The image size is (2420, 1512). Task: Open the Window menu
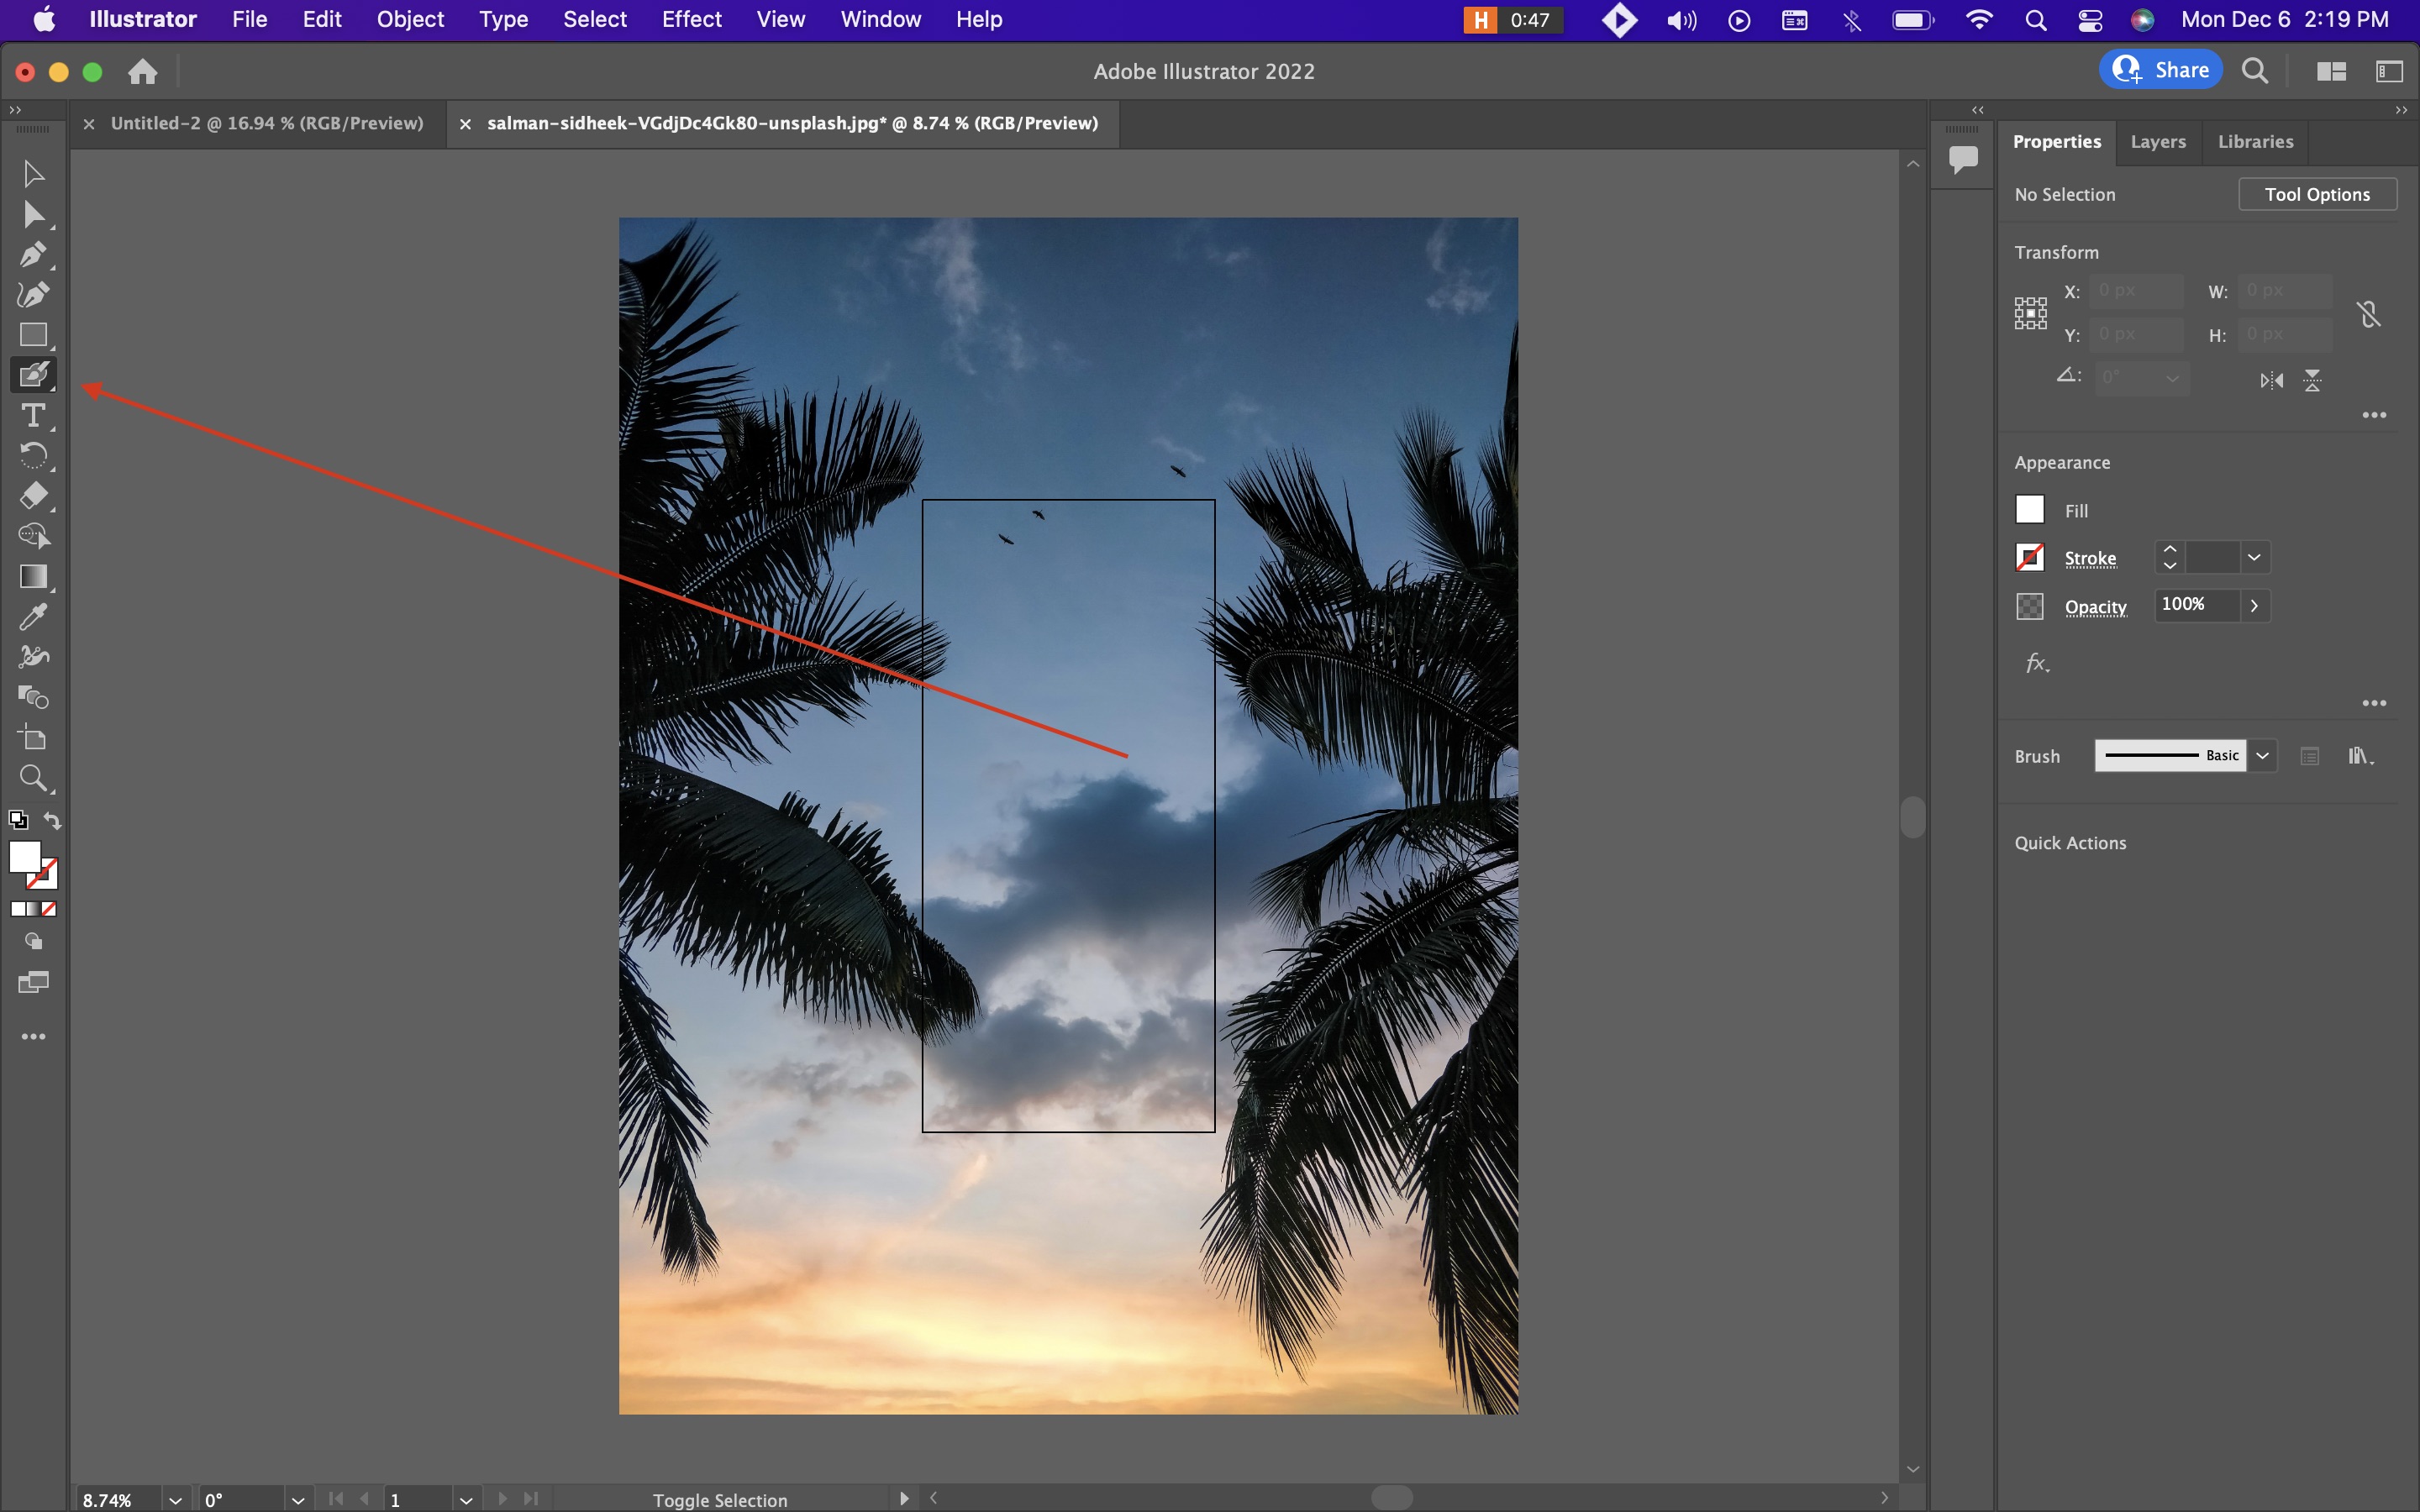(x=880, y=19)
